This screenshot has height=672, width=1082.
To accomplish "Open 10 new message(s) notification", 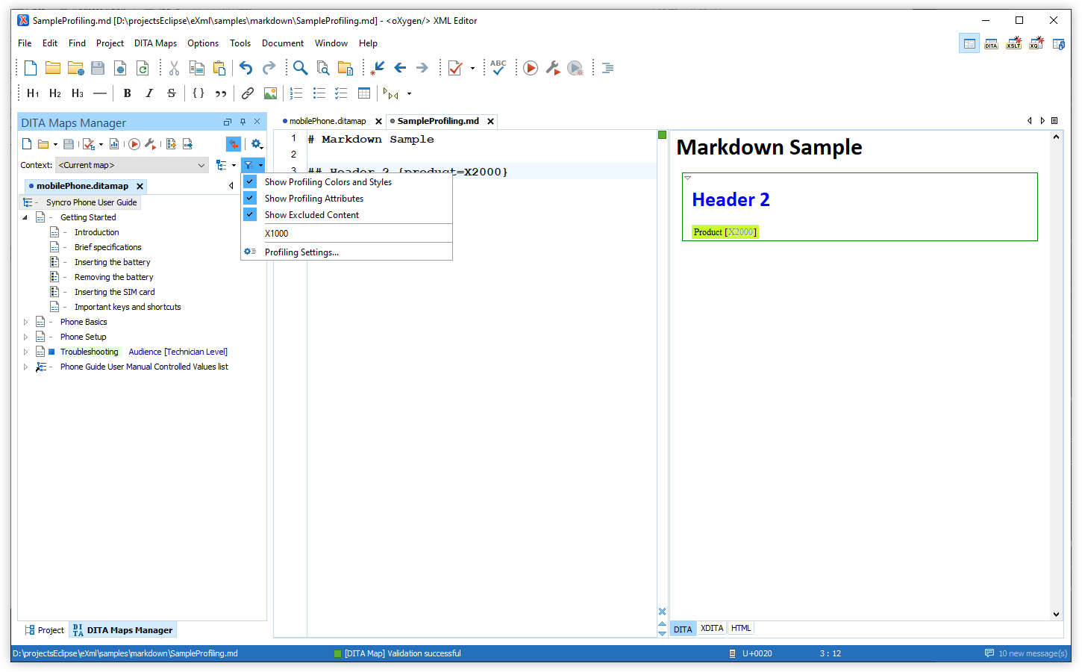I will (x=1026, y=653).
